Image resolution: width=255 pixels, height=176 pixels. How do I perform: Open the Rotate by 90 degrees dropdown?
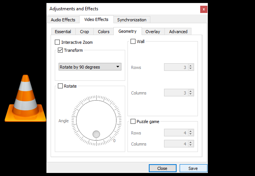click(90, 67)
